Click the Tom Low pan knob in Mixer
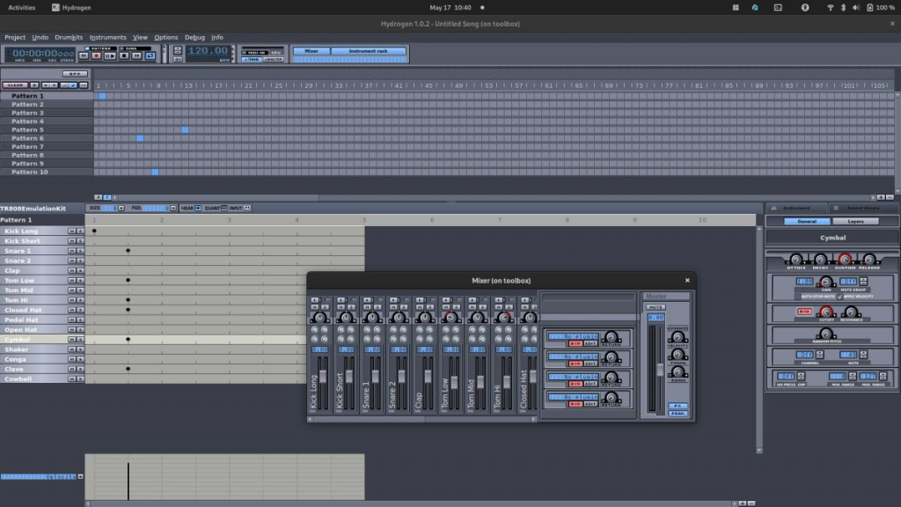 [451, 317]
